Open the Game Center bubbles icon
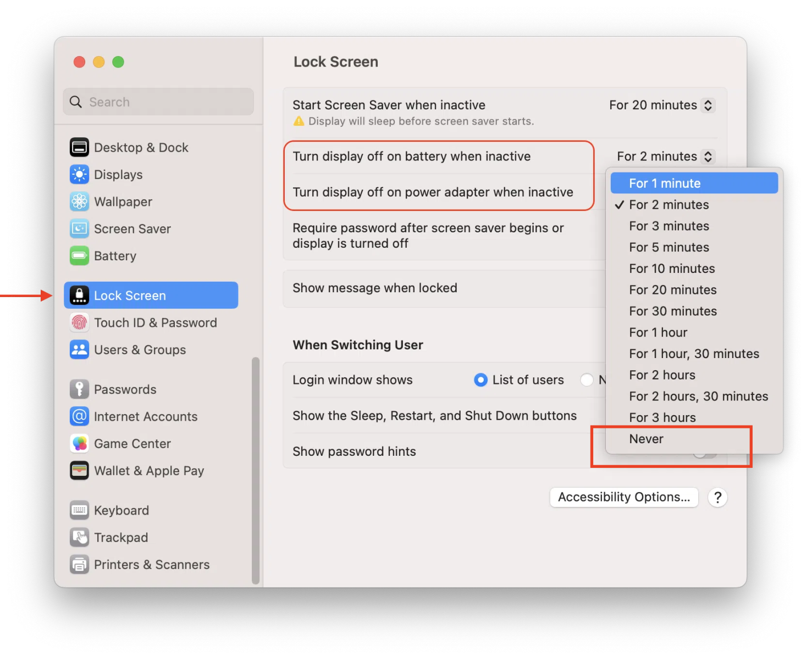Image resolution: width=801 pixels, height=659 pixels. click(79, 443)
